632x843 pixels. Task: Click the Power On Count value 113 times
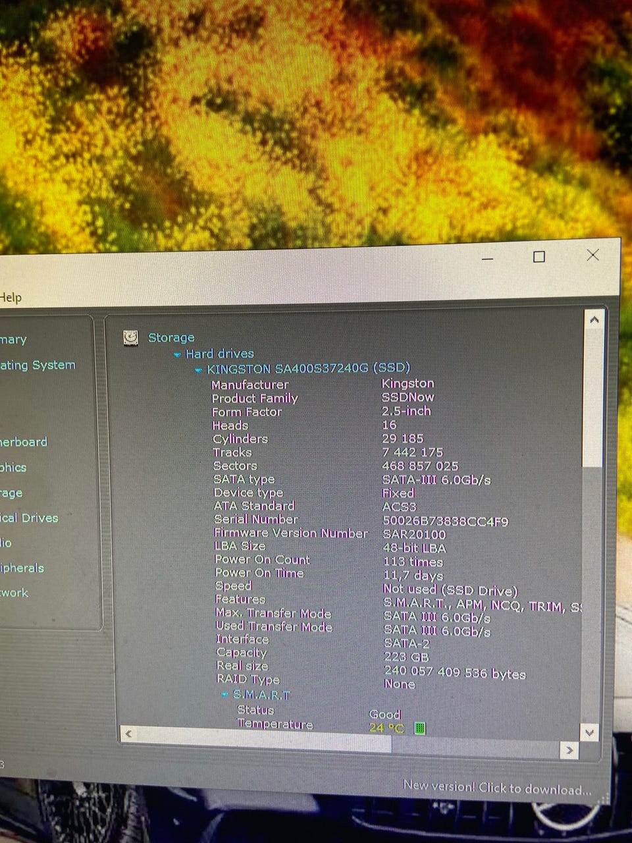[x=413, y=562]
